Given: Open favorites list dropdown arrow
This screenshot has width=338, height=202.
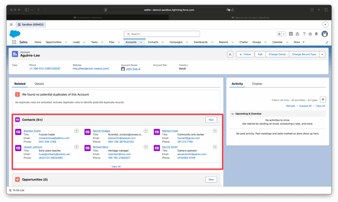Looking at the screenshot, I should [x=284, y=34].
